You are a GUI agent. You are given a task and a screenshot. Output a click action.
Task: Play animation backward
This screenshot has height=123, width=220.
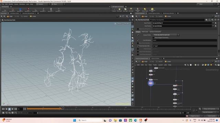click(7, 109)
